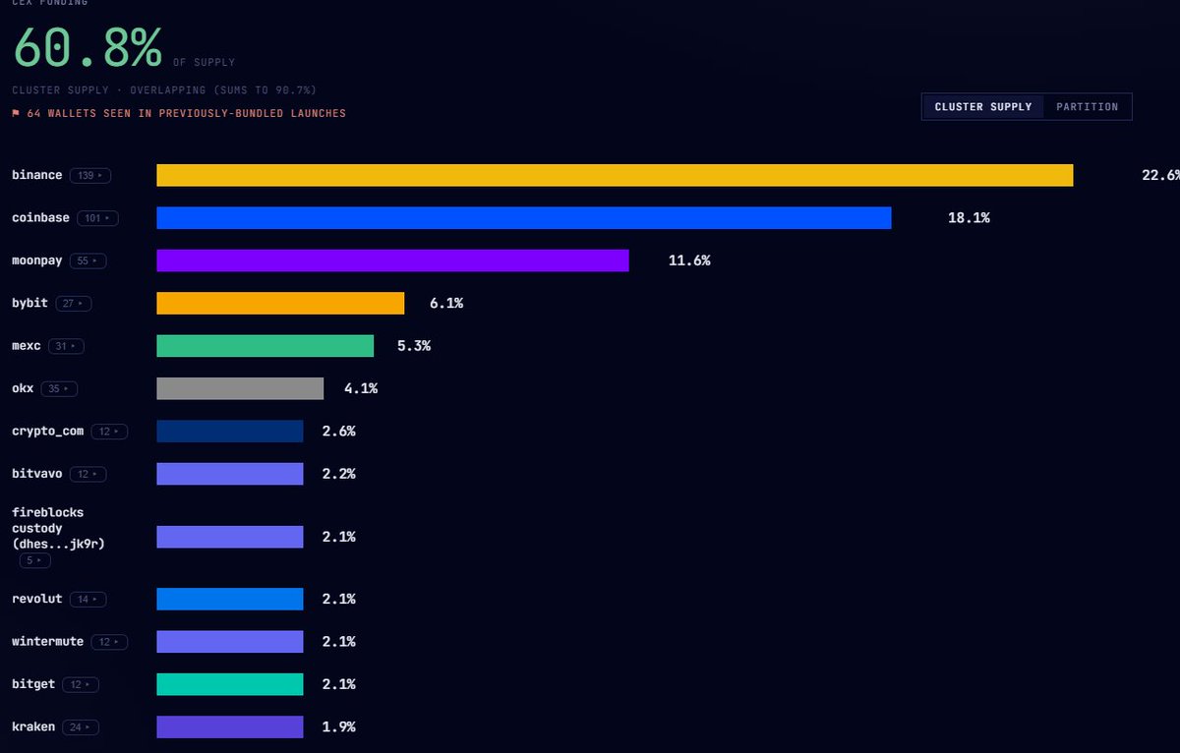Select the revolut supply bar
Image resolution: width=1180 pixels, height=753 pixels.
point(230,599)
